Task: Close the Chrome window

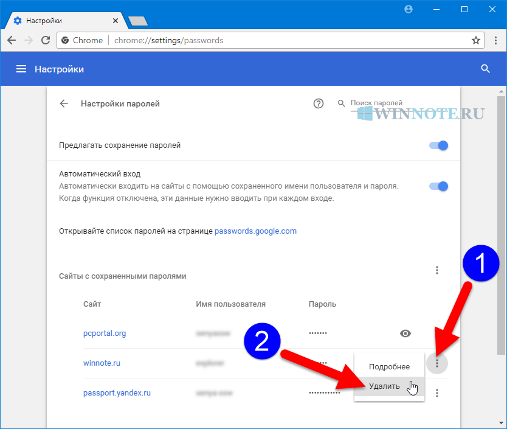Action: (x=492, y=9)
